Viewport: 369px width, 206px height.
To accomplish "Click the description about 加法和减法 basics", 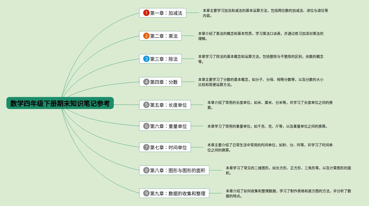I will 265,13.
